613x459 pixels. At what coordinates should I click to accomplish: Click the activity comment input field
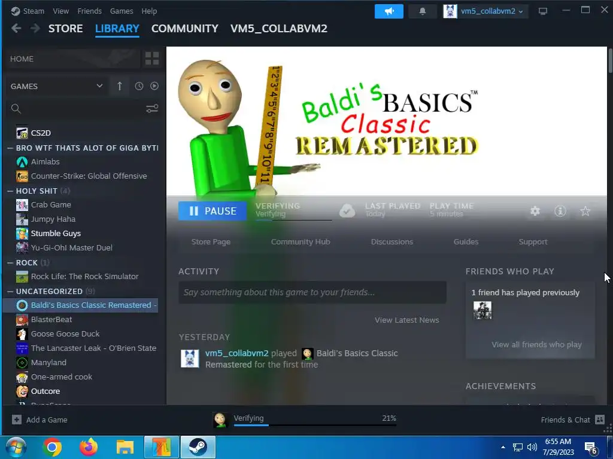(312, 292)
